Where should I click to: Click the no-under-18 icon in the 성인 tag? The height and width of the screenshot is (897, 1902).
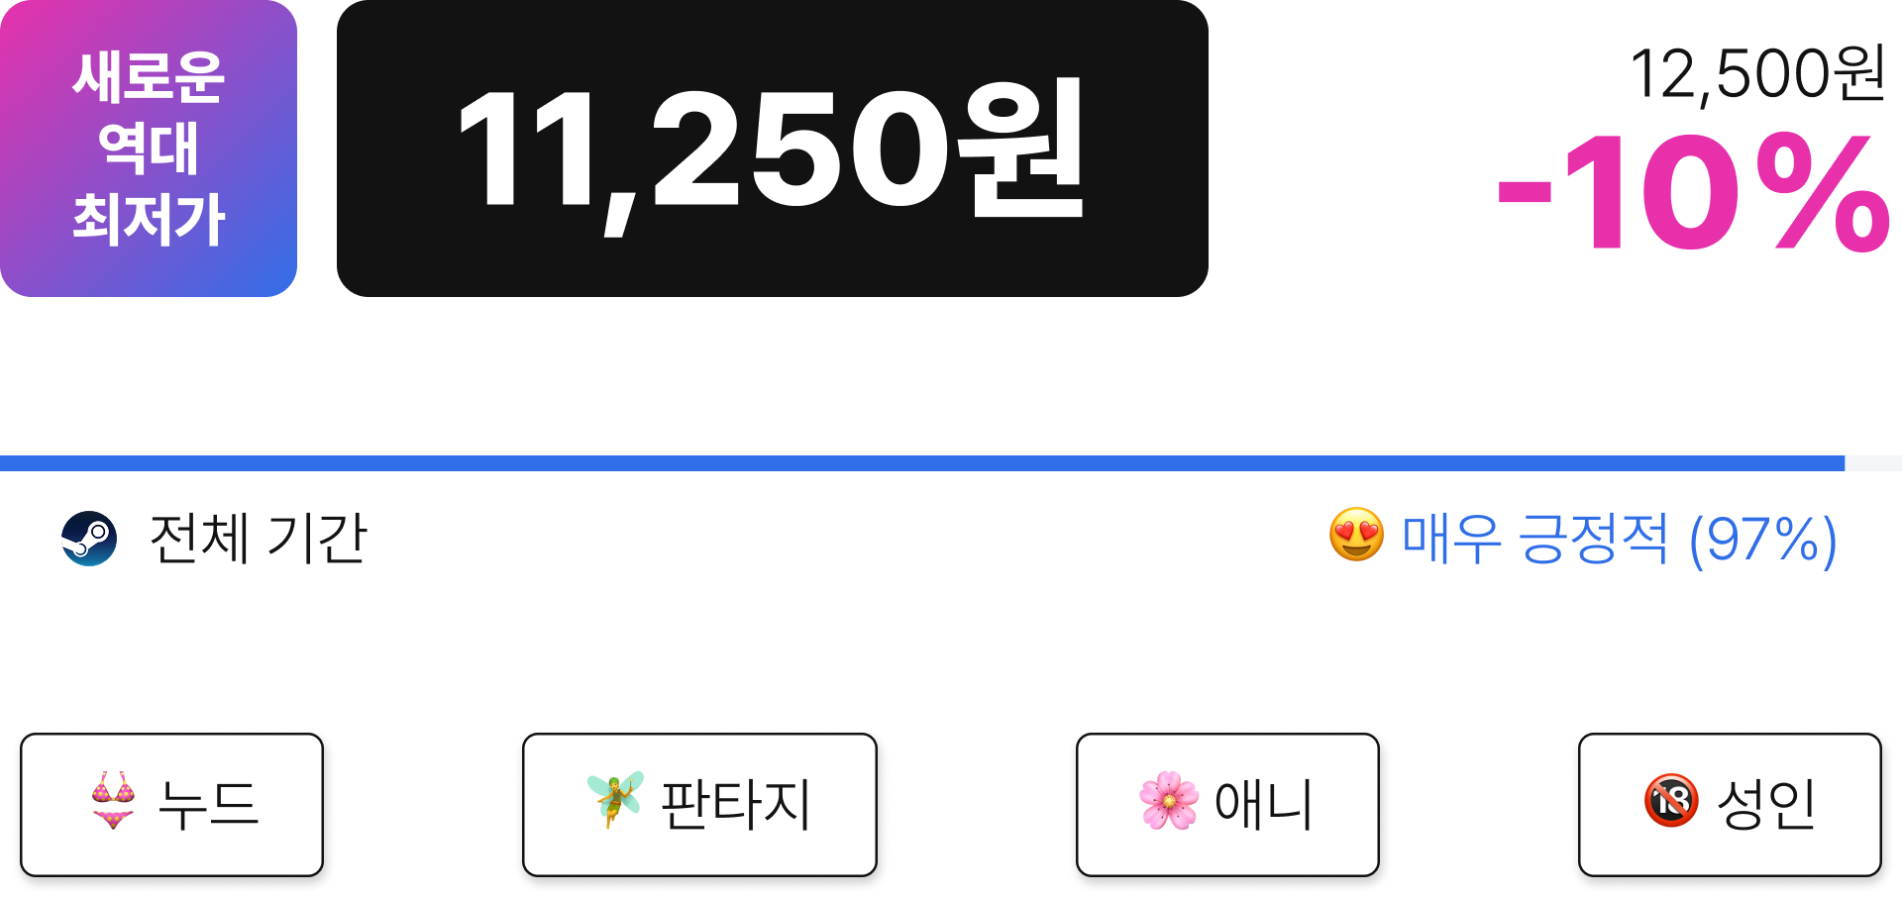pyautogui.click(x=1671, y=800)
